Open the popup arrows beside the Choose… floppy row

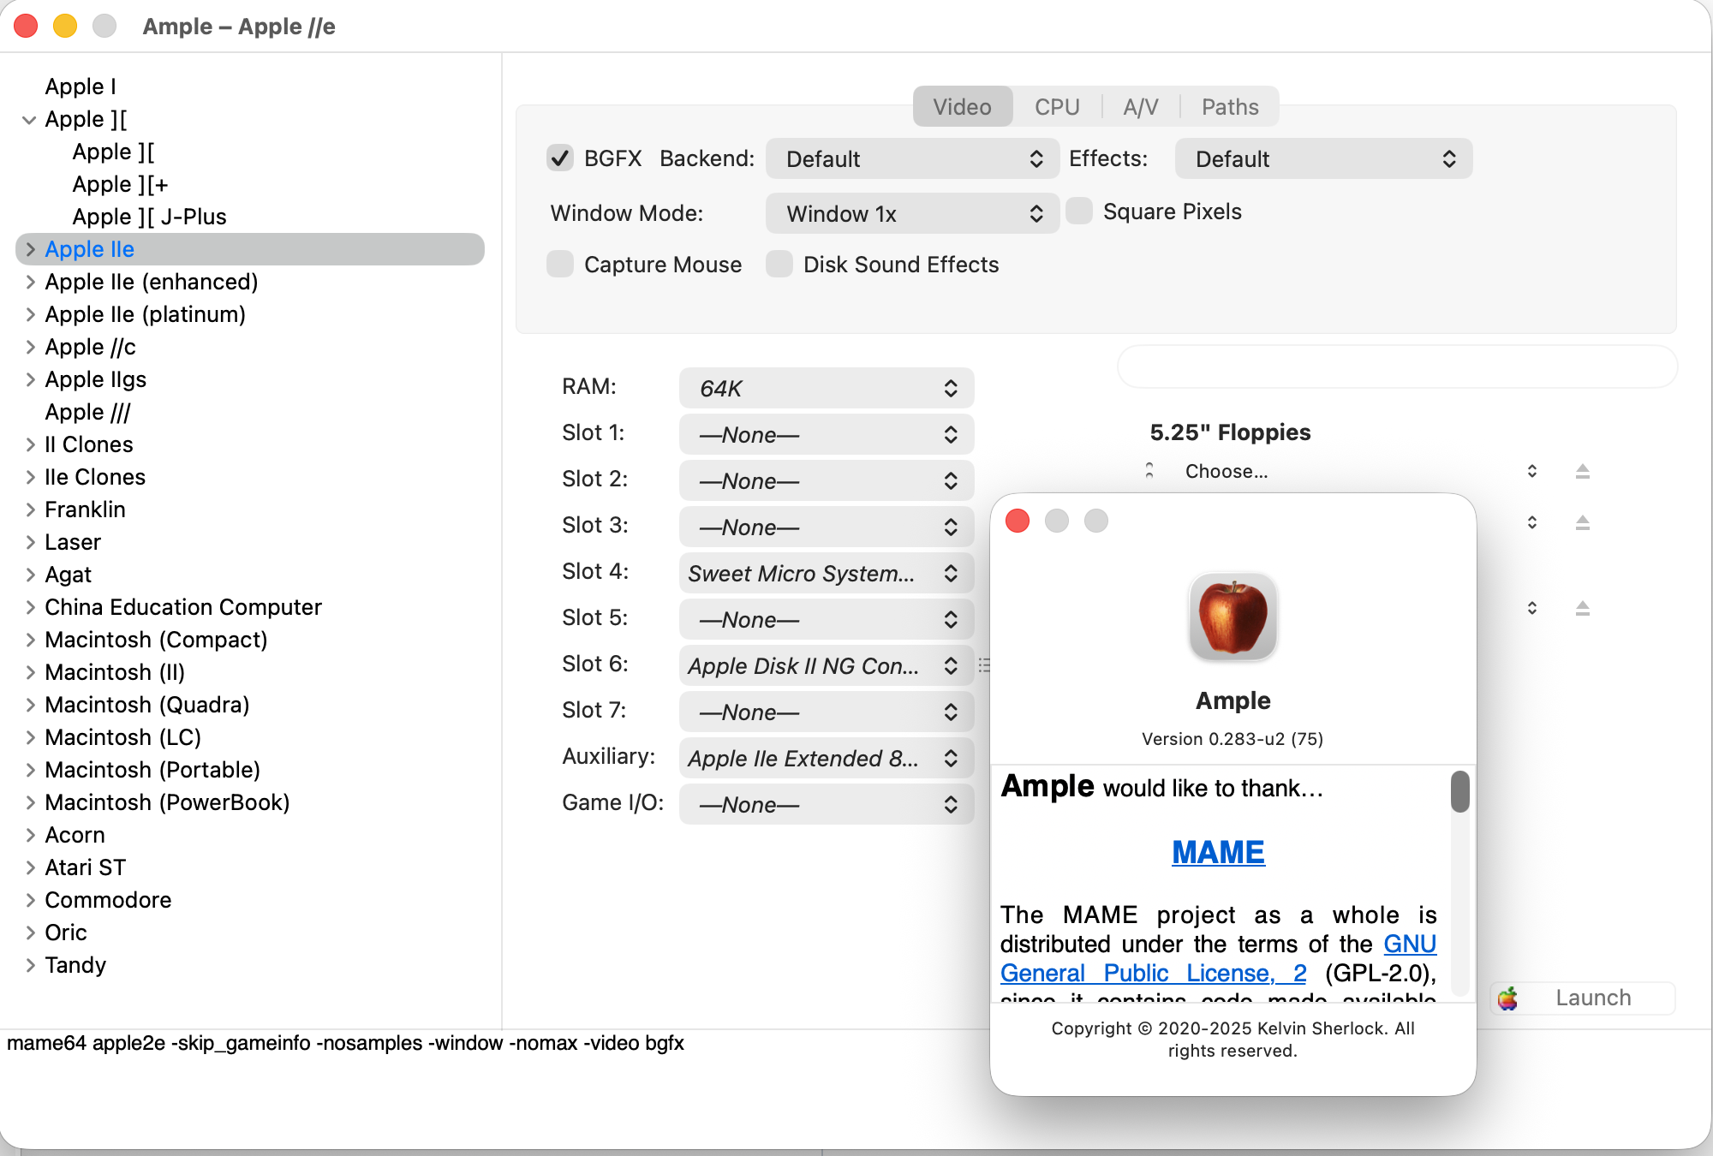click(x=1531, y=471)
